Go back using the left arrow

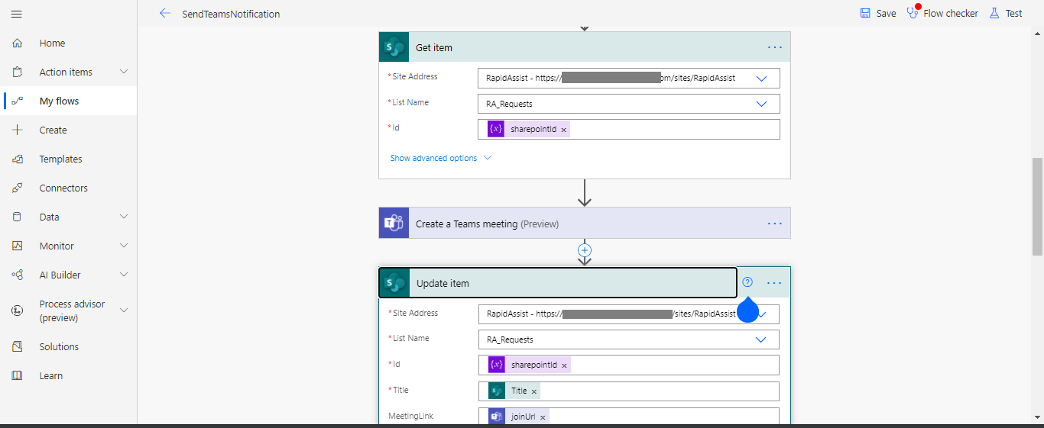(x=165, y=13)
